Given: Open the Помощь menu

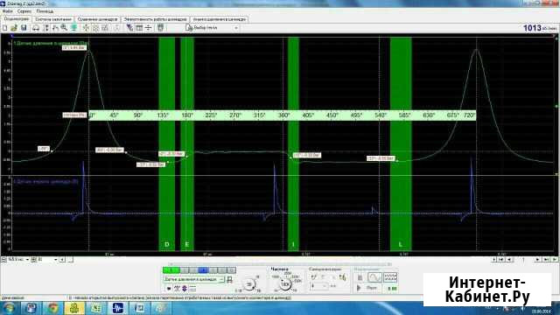Looking at the screenshot, I should (45, 11).
